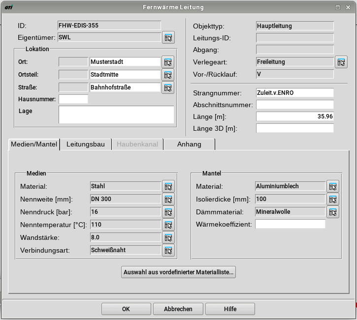
Task: Select the disabled Haubenkanal tab
Action: (x=137, y=145)
